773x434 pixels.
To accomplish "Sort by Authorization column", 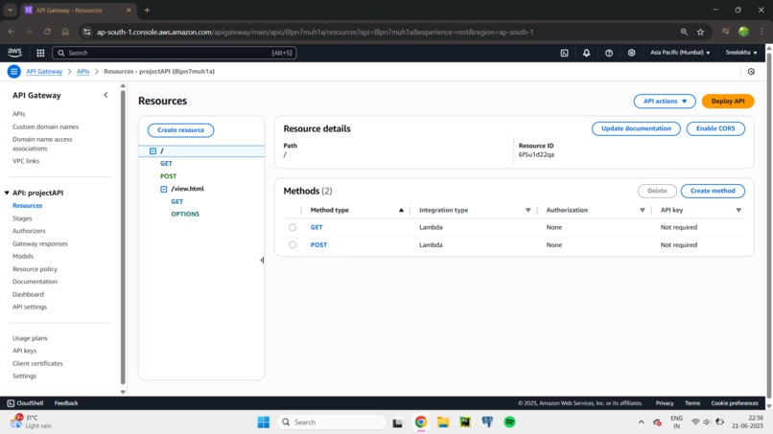I will pos(643,211).
